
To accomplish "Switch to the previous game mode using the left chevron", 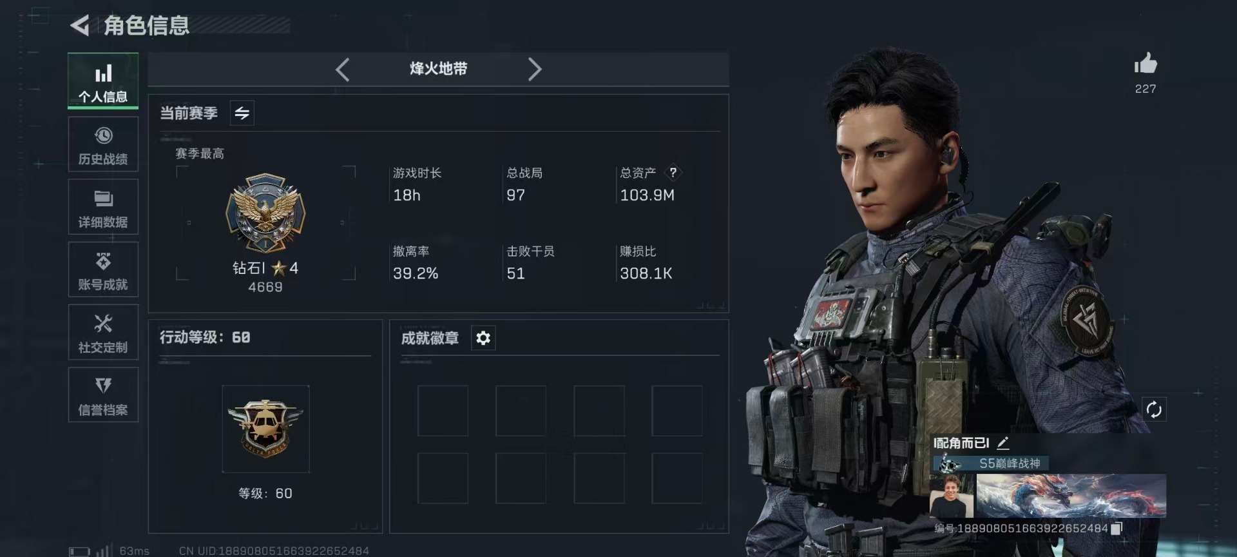I will (343, 70).
